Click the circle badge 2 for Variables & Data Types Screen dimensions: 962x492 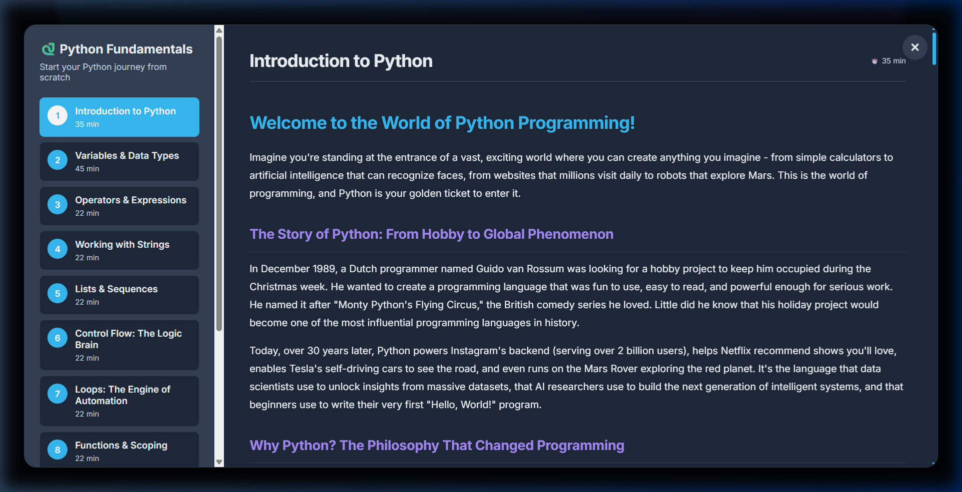tap(57, 160)
